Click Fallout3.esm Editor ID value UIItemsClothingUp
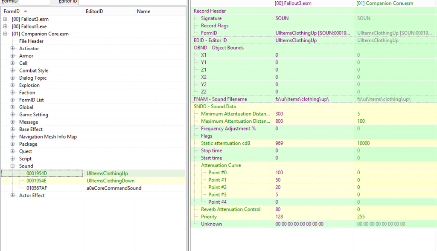437x251 pixels. pyautogui.click(x=296, y=40)
